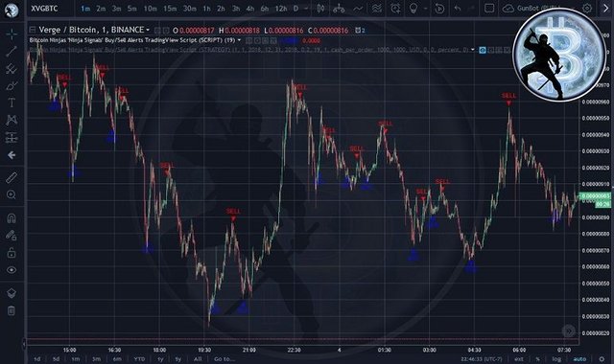Viewport: 614px width, 364px height.
Task: Click the compare symbol icon
Action: pyautogui.click(x=339, y=9)
